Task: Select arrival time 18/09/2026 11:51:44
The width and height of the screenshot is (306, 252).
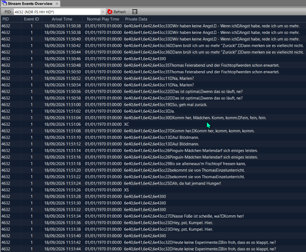Action: point(63,249)
